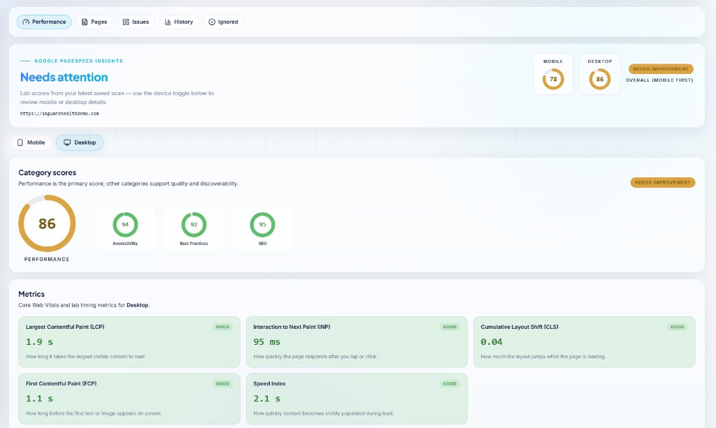
Task: Click the document icon beside Pages
Action: pyautogui.click(x=85, y=22)
